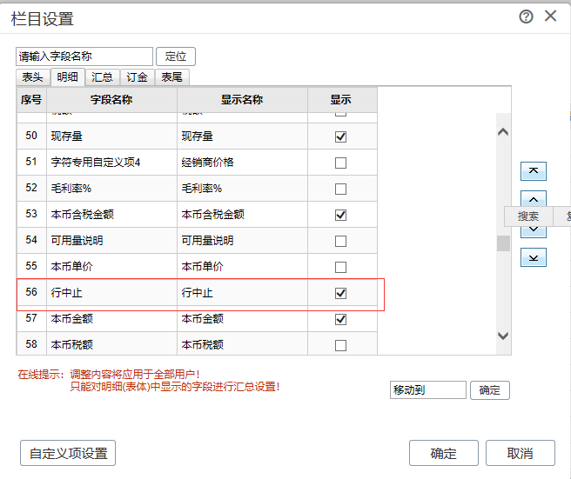Enable display for 毛利率% row
This screenshot has width=571, height=479.
(x=340, y=189)
